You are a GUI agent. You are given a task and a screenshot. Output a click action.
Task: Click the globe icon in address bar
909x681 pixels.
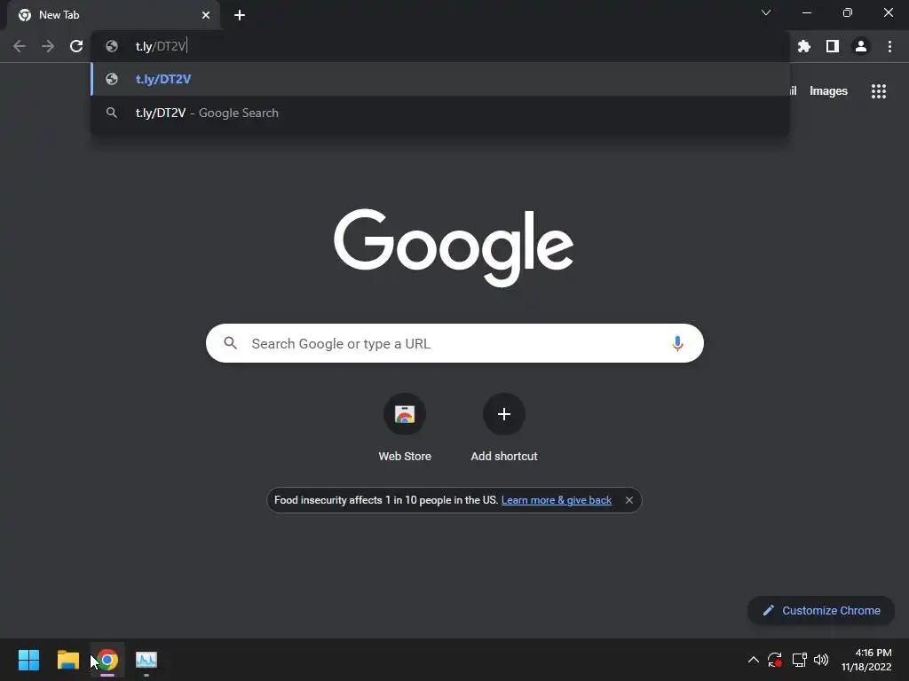pyautogui.click(x=112, y=46)
